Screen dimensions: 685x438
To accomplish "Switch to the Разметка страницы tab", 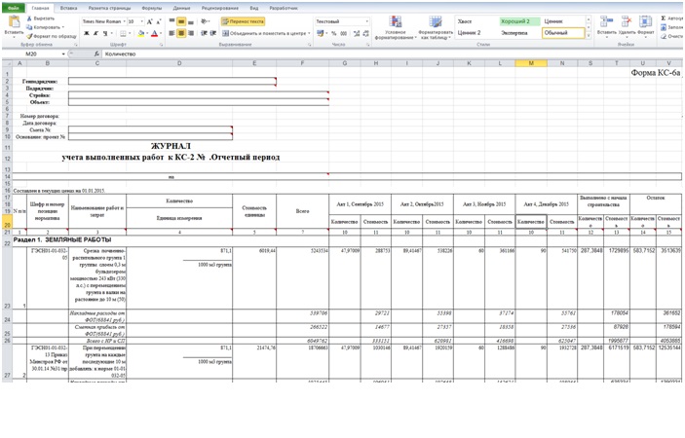I will 109,8.
